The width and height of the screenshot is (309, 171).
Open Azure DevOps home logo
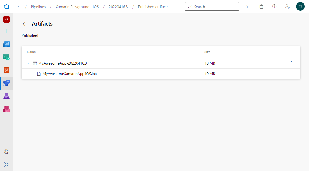[x=6, y=6]
